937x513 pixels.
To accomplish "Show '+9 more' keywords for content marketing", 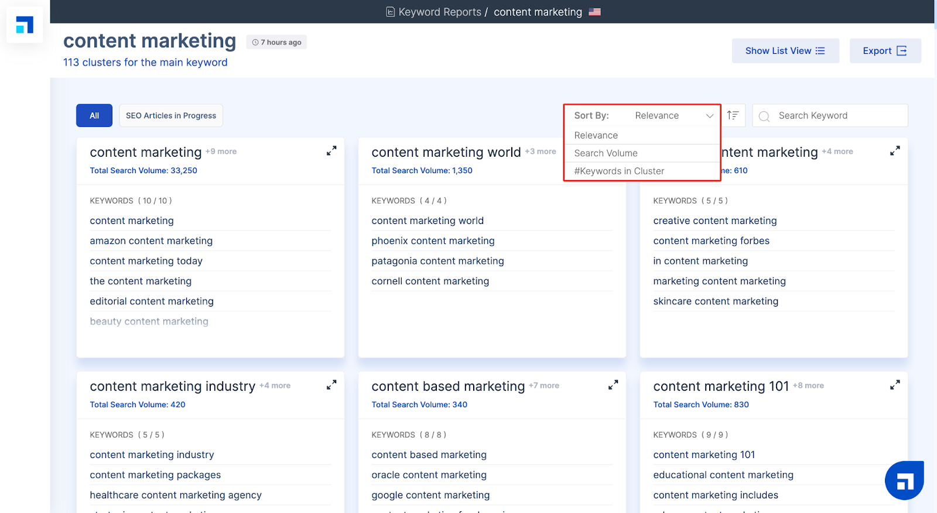I will click(x=221, y=152).
